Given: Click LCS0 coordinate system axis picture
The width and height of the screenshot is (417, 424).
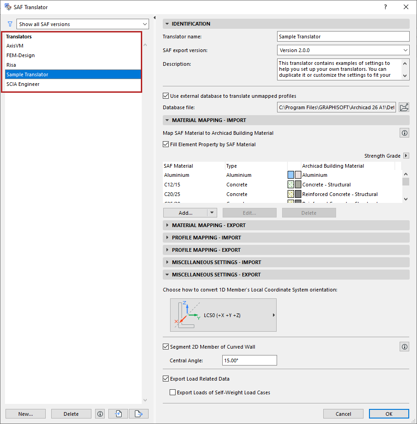Looking at the screenshot, I should click(x=187, y=315).
